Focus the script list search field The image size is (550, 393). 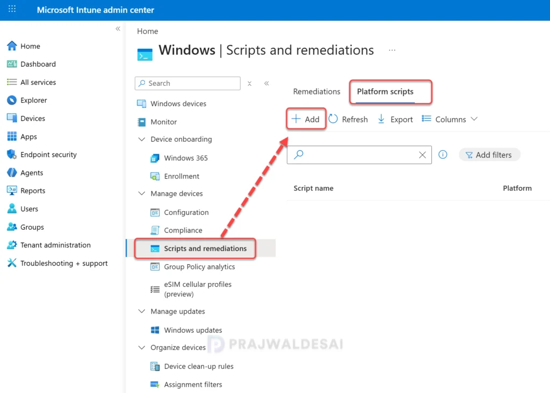tap(359, 155)
